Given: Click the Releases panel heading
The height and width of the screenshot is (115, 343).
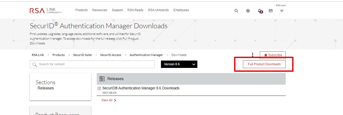Looking at the screenshot, I should click(116, 79).
